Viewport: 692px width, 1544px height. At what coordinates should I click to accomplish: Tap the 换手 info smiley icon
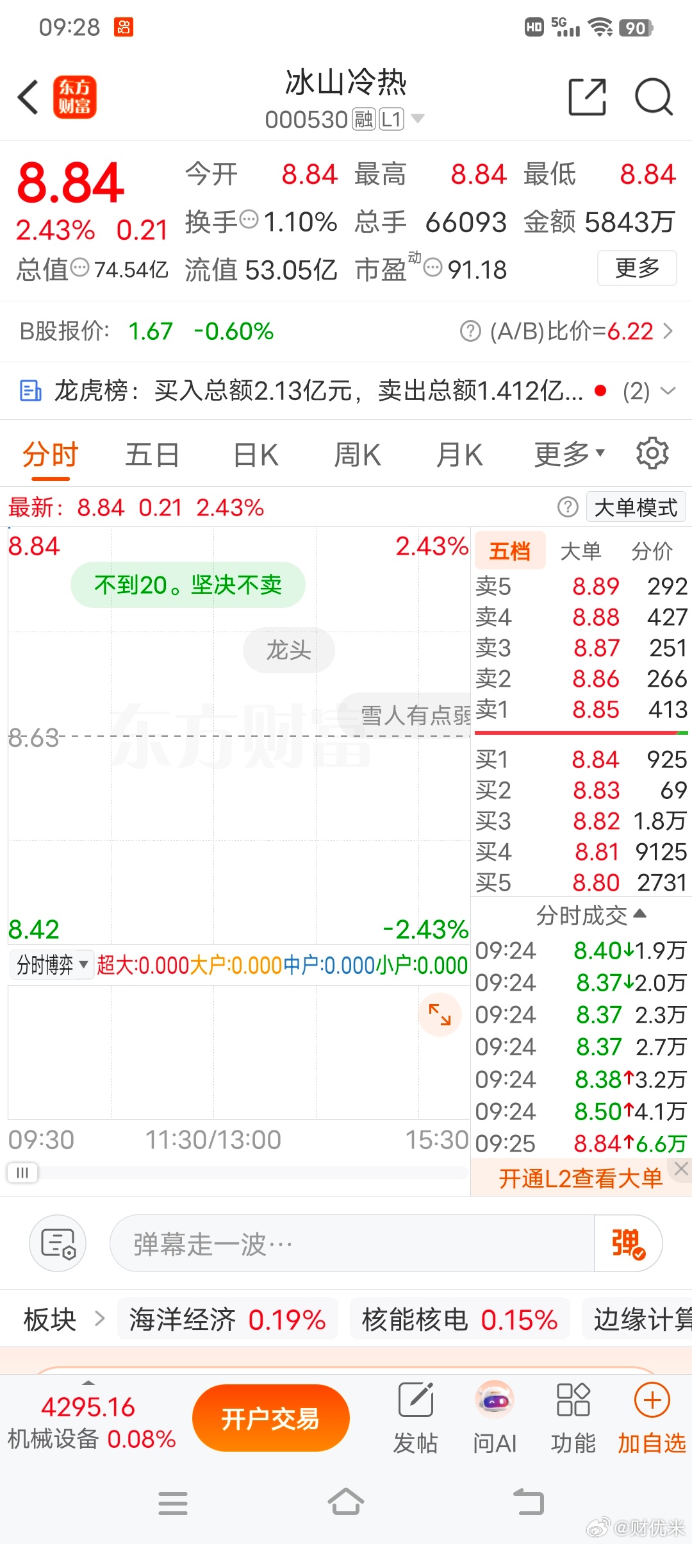point(249,220)
